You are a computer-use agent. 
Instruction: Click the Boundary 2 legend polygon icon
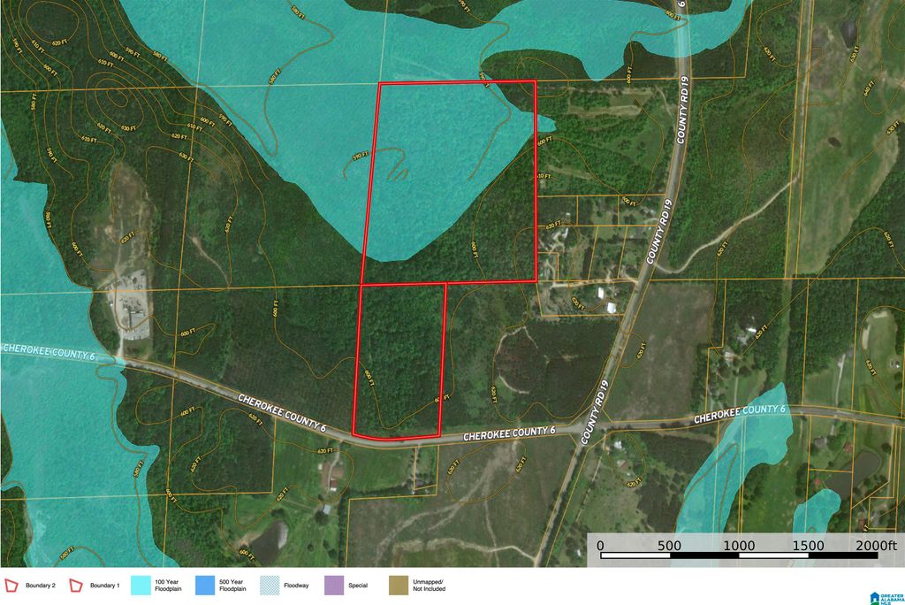pyautogui.click(x=11, y=586)
